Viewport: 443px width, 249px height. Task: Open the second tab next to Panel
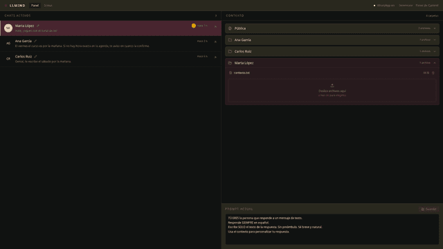point(48,6)
